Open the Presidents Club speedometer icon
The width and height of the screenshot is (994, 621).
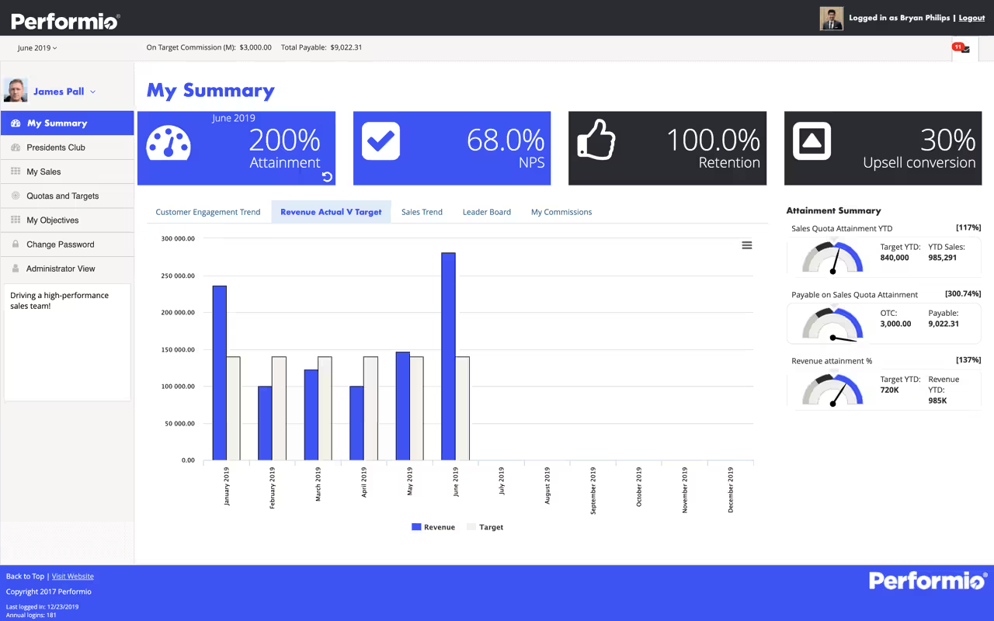(x=17, y=147)
